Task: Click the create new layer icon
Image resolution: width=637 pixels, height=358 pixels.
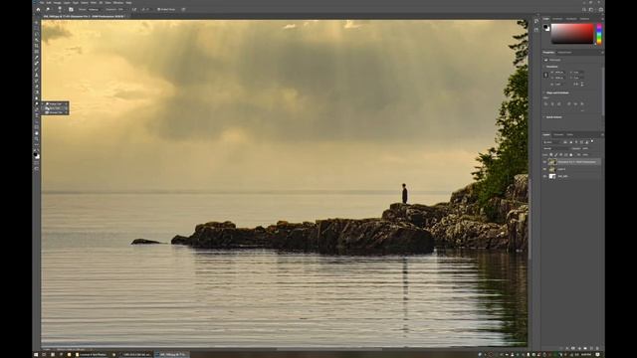Action: point(591,348)
